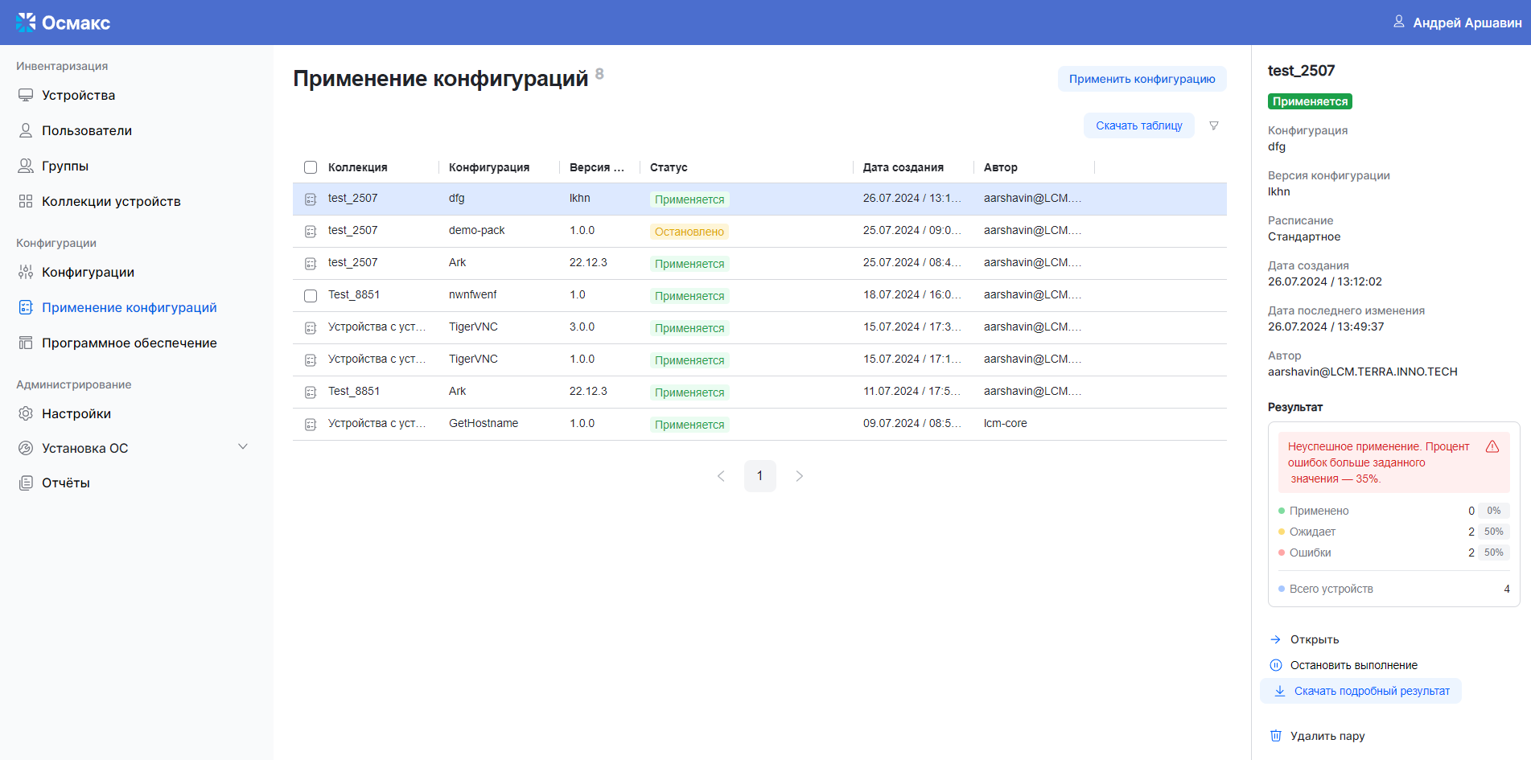Click the Ошибки 50% percentage indicator
Image resolution: width=1531 pixels, height=760 pixels.
point(1493,553)
